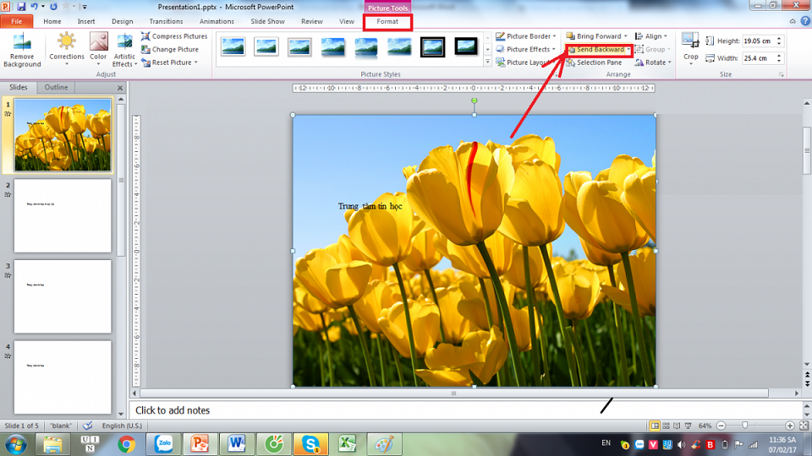The width and height of the screenshot is (812, 456).
Task: Go to the Slide Show tab
Action: tap(267, 21)
